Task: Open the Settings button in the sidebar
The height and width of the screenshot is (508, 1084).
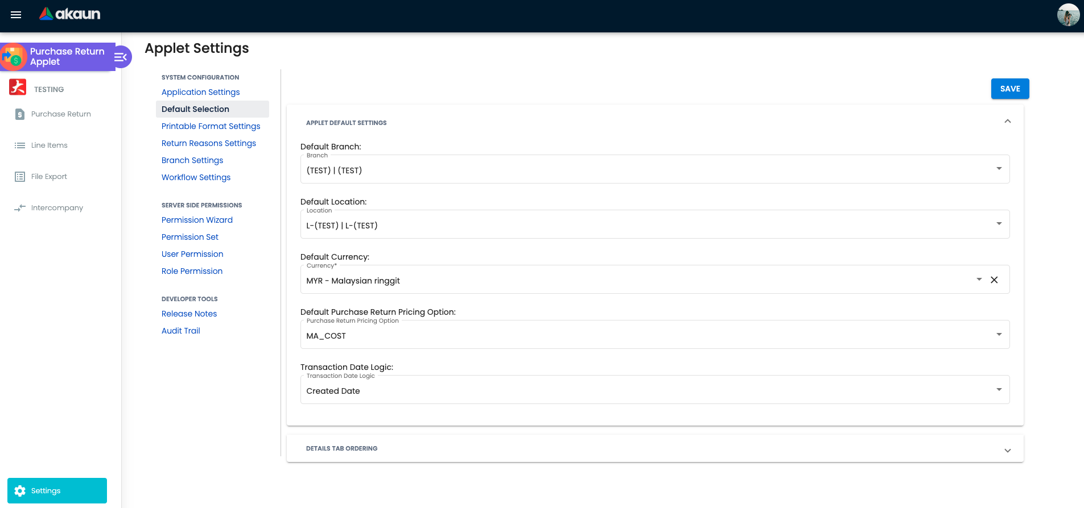Action: click(57, 491)
